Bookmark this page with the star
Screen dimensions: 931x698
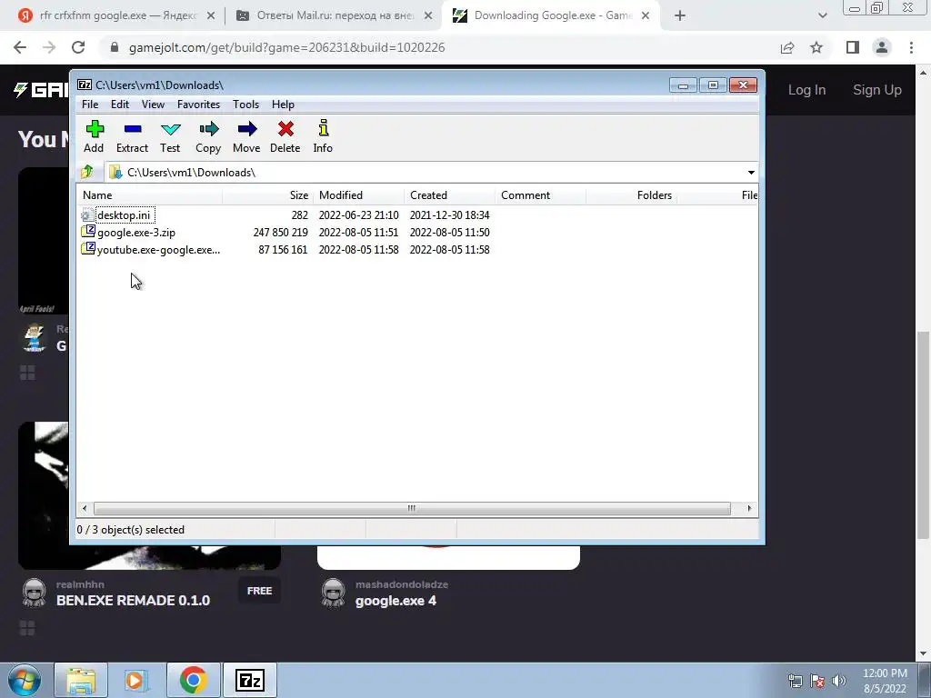pos(816,47)
